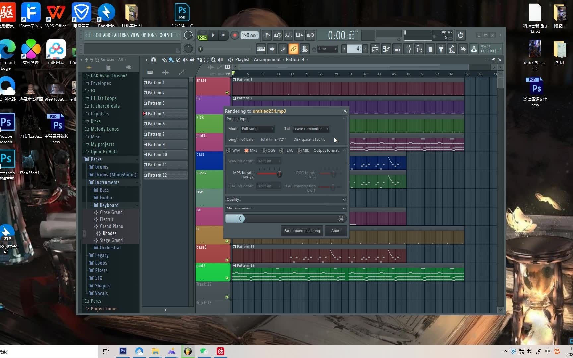The width and height of the screenshot is (573, 358).
Task: Collapse the Project type section
Action: pos(344,119)
